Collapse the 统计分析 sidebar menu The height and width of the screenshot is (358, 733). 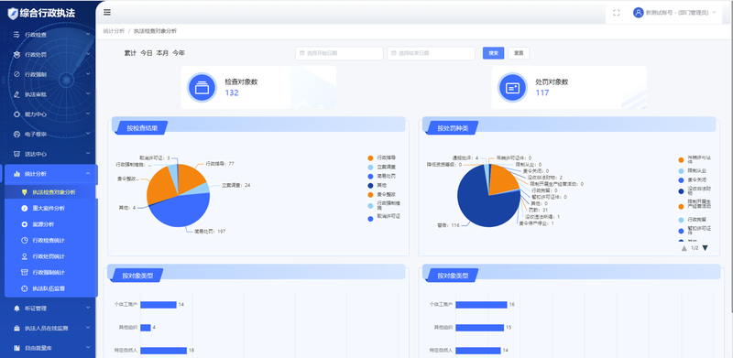point(49,174)
